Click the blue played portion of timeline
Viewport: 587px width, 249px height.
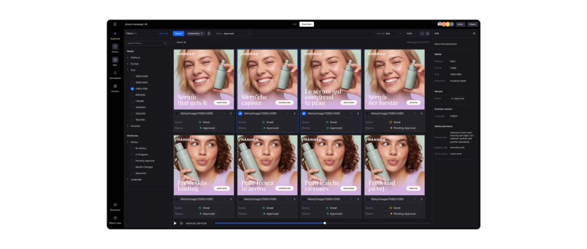click(269, 223)
